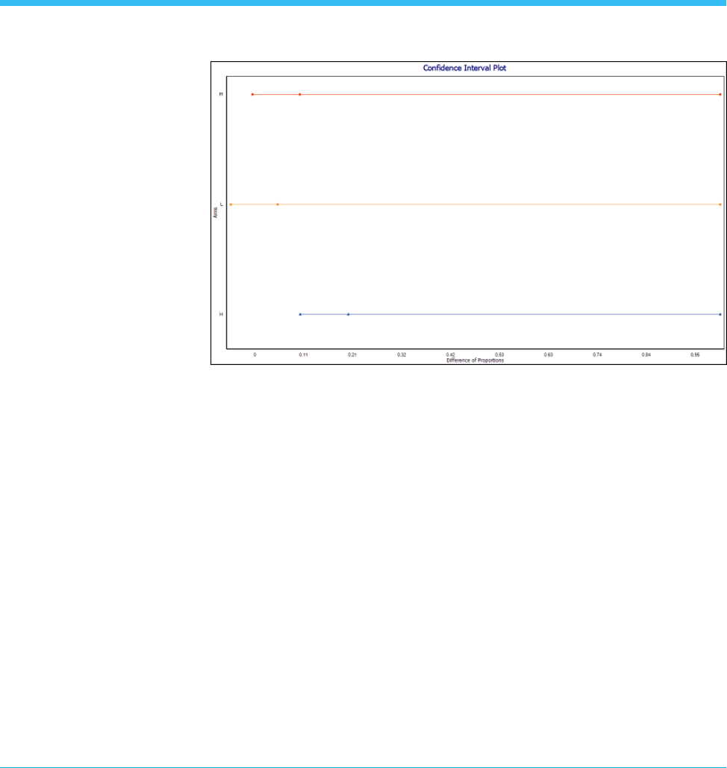Click the second blue point of arm H
The height and width of the screenshot is (768, 727).
click(x=349, y=314)
